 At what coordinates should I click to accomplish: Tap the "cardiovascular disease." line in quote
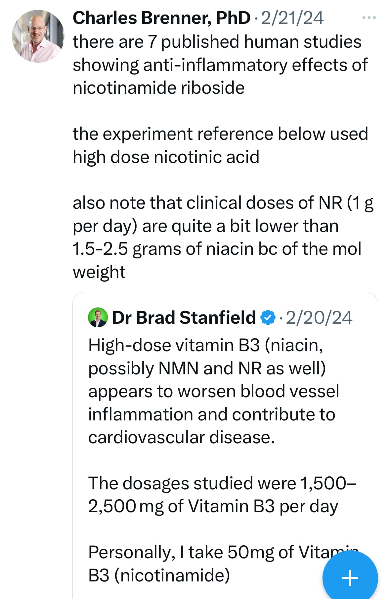click(x=181, y=437)
